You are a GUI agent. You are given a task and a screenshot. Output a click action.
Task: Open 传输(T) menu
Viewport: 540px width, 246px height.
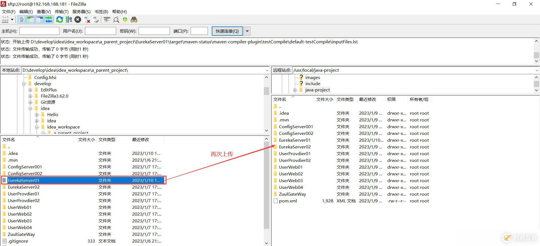coord(62,12)
